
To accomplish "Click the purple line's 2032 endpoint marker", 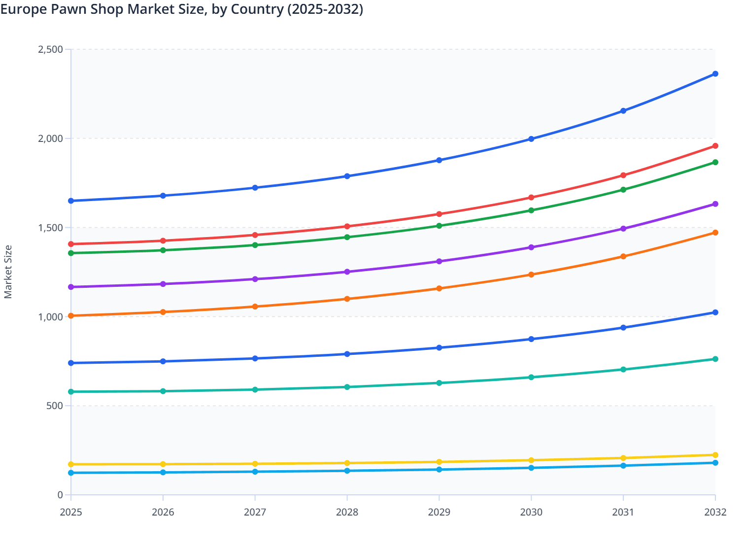I will [715, 204].
